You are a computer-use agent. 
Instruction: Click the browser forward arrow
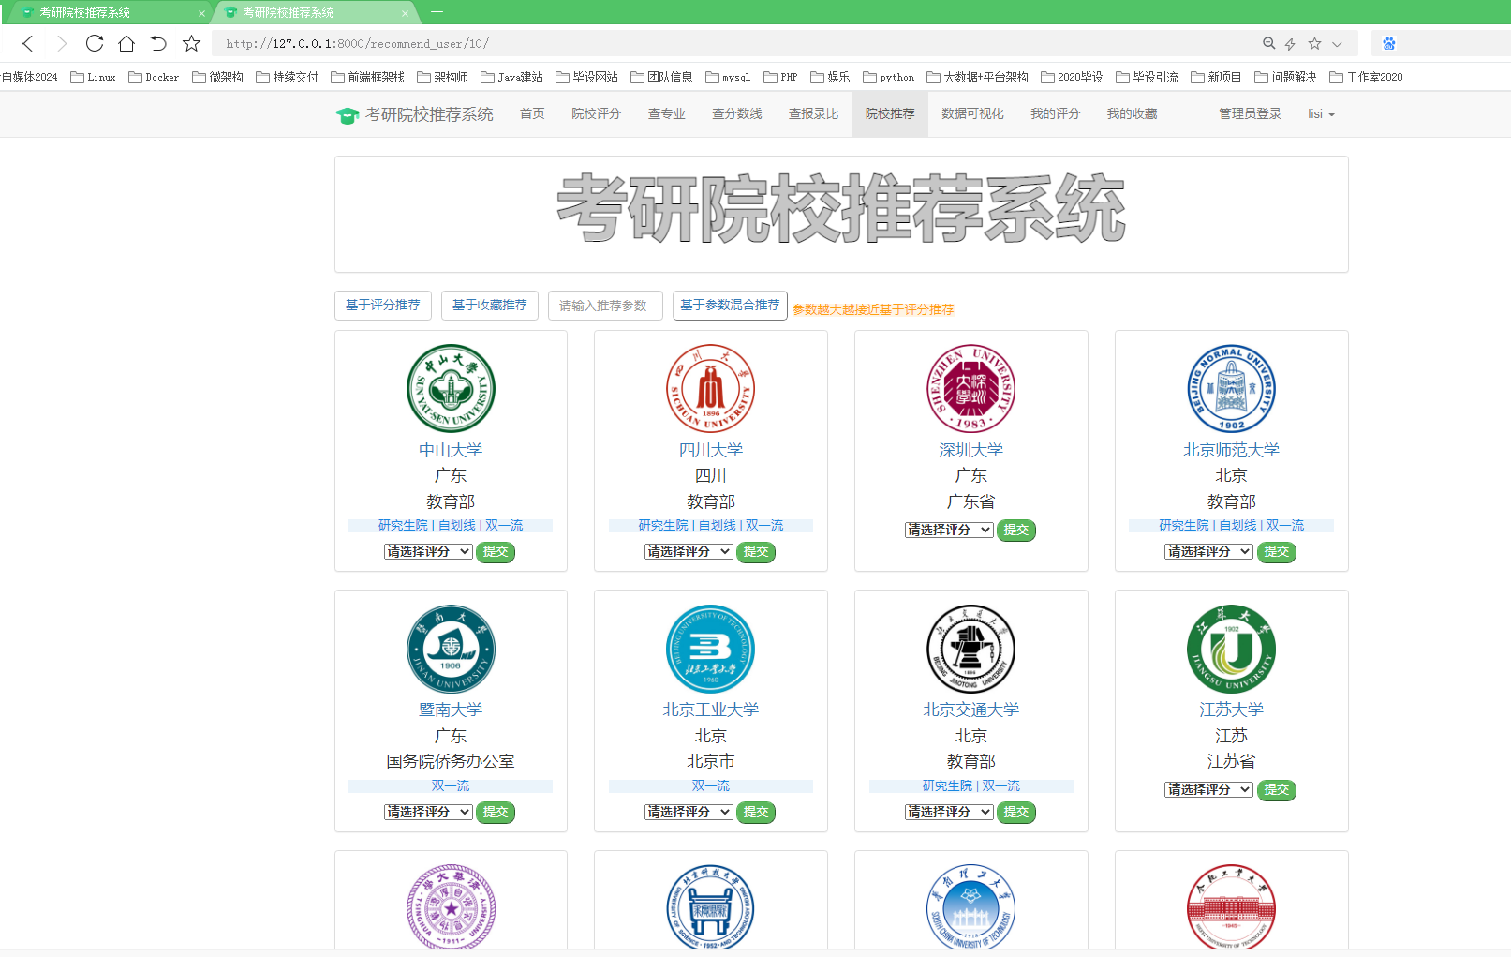click(x=62, y=43)
